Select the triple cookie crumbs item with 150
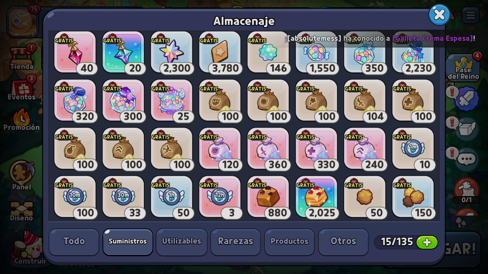The width and height of the screenshot is (488, 274). [413, 197]
